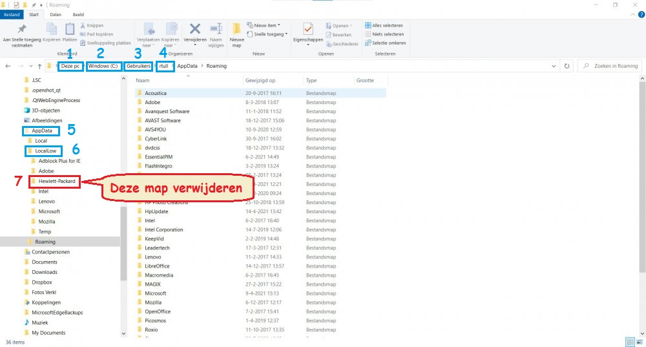Switch to details view in status bar
The image size is (646, 347).
(629, 342)
